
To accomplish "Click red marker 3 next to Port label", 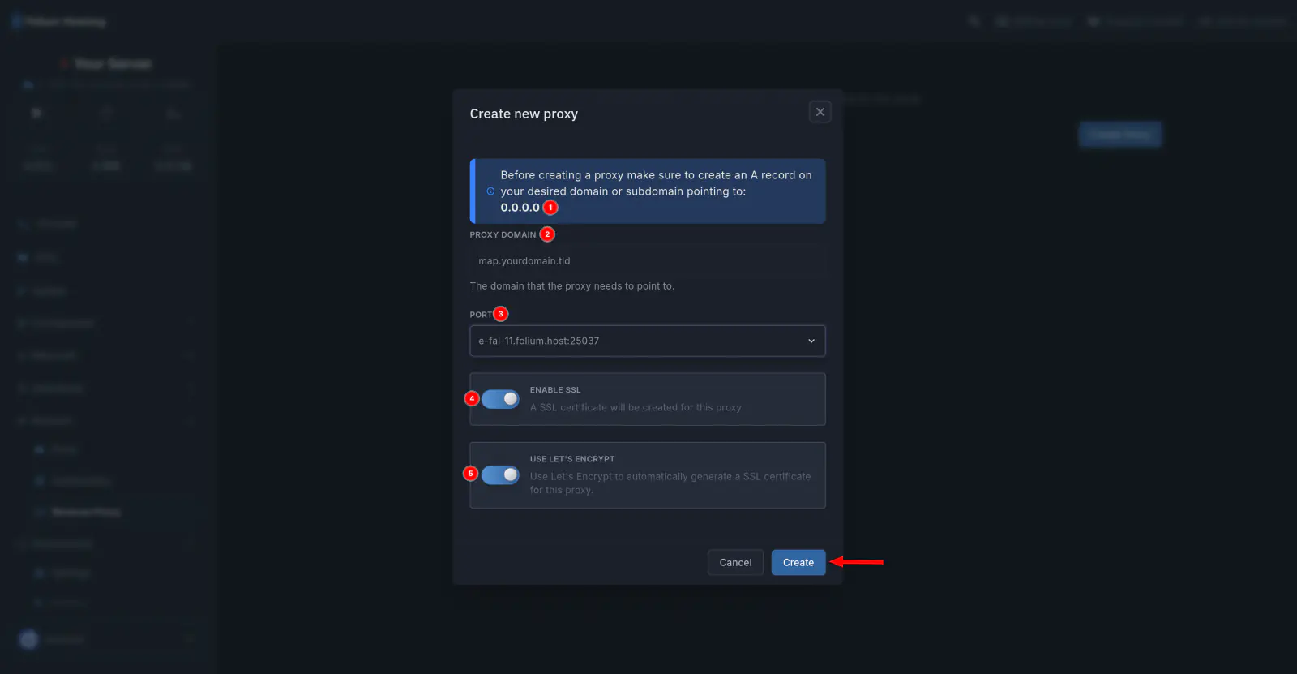I will 501,314.
